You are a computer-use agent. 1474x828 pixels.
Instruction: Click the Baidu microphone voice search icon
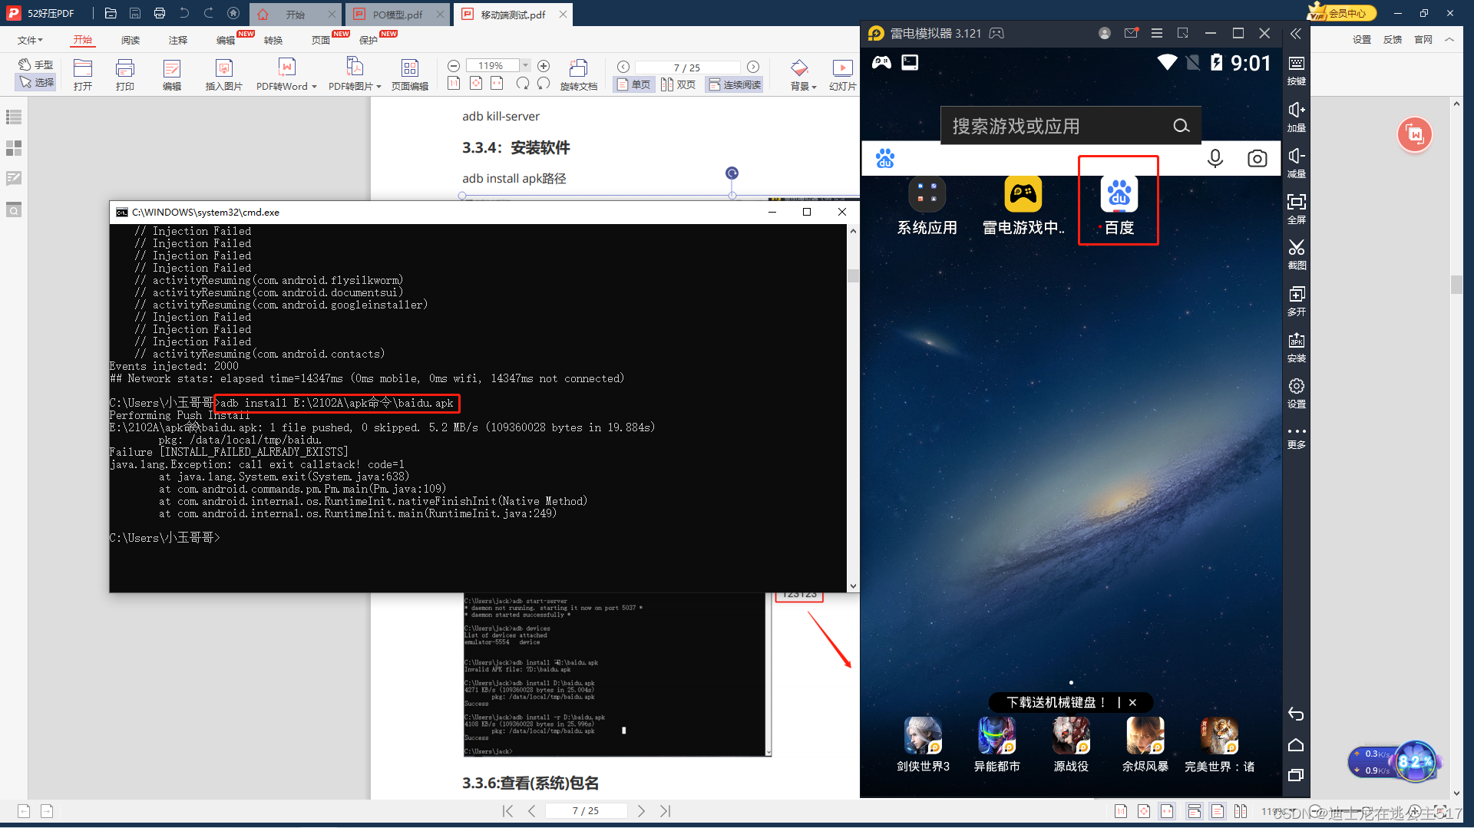tap(1215, 159)
